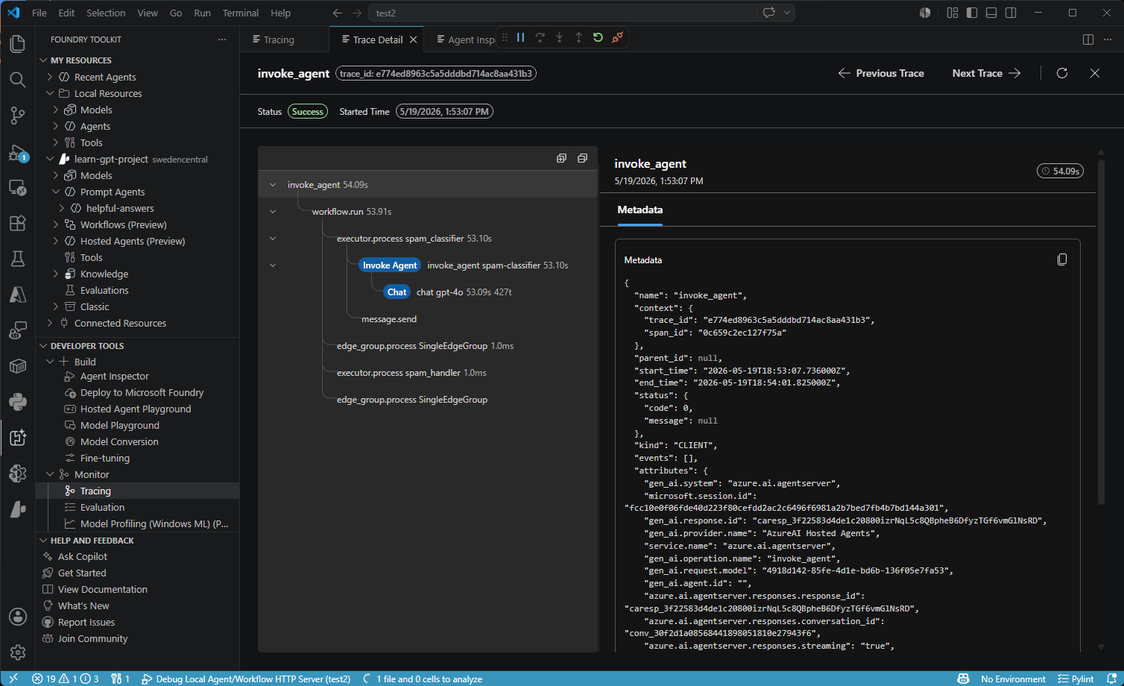Screen dimensions: 1124x686
Task: Collapse the Local Resources node
Action: tap(50, 93)
